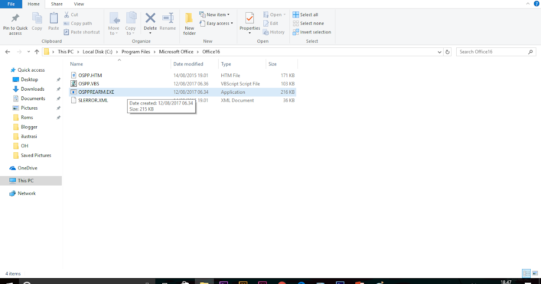Create a New folder
Viewport: 541px width, 284px height.
click(189, 23)
